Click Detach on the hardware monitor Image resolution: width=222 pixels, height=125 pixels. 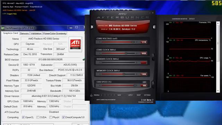[192, 19]
